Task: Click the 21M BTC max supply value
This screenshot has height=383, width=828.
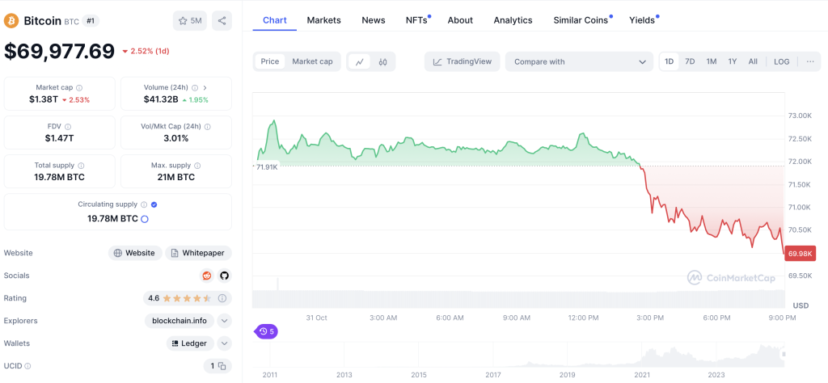Action: coord(175,177)
